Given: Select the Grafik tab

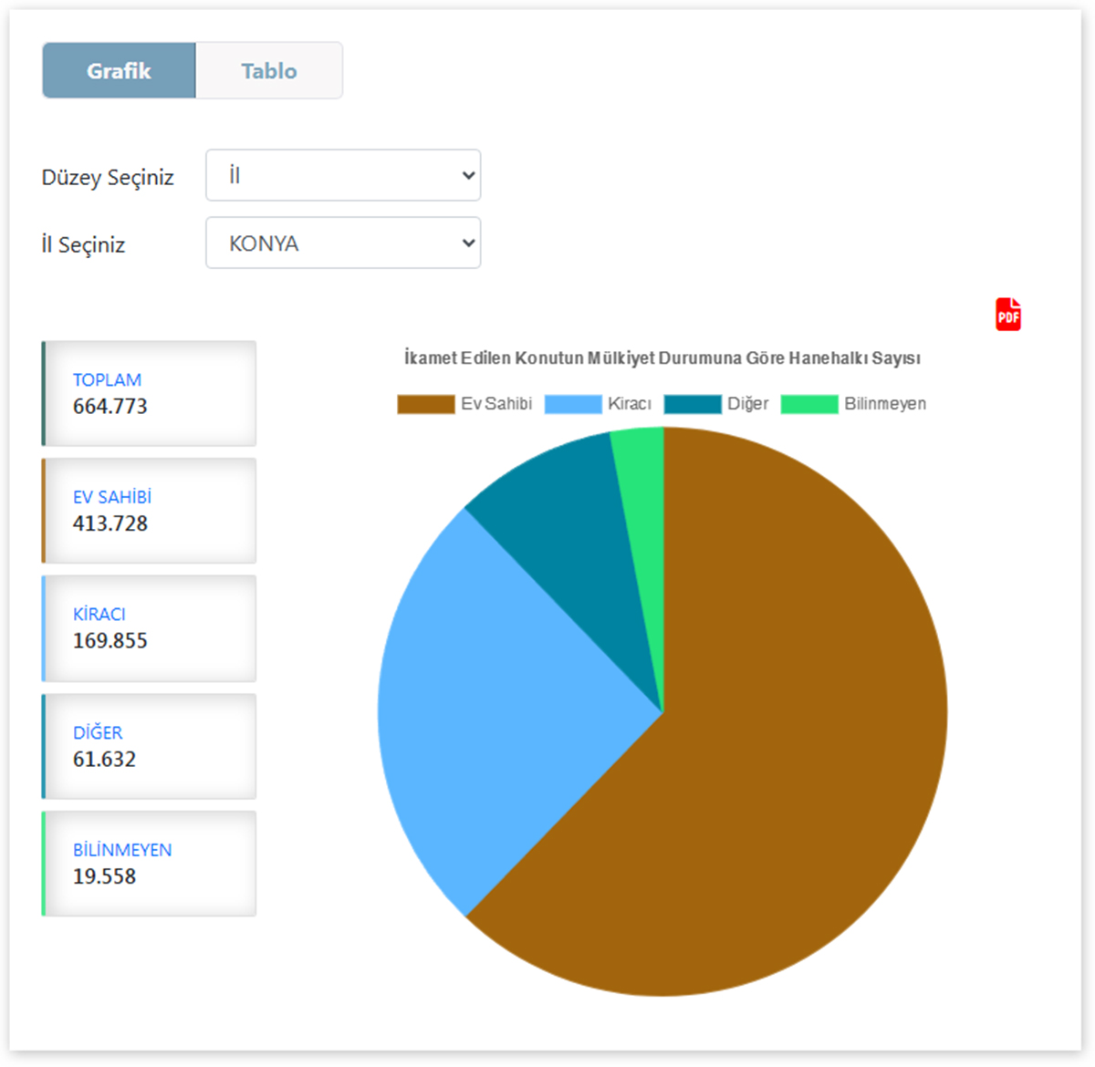Looking at the screenshot, I should [x=119, y=71].
